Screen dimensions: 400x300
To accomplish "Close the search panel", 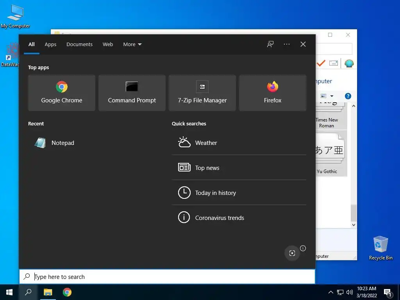I will click(x=303, y=44).
